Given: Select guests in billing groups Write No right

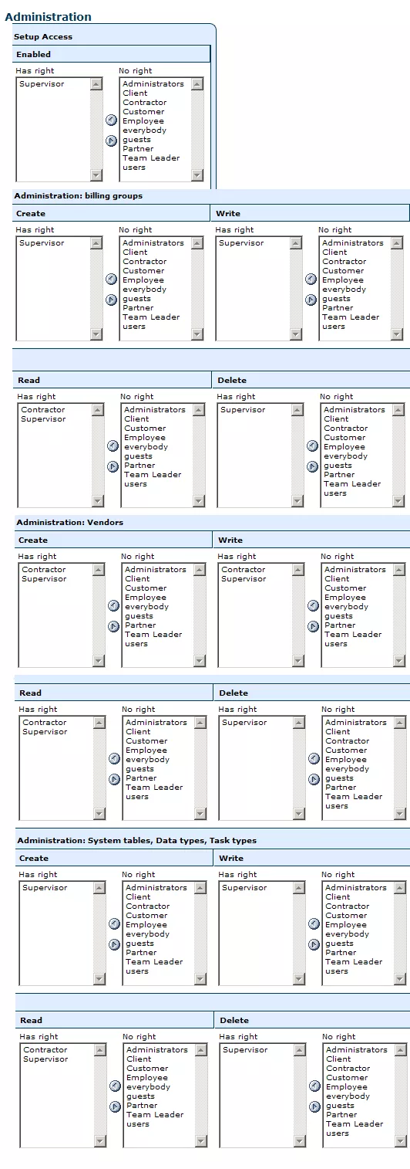Looking at the screenshot, I should click(336, 299).
